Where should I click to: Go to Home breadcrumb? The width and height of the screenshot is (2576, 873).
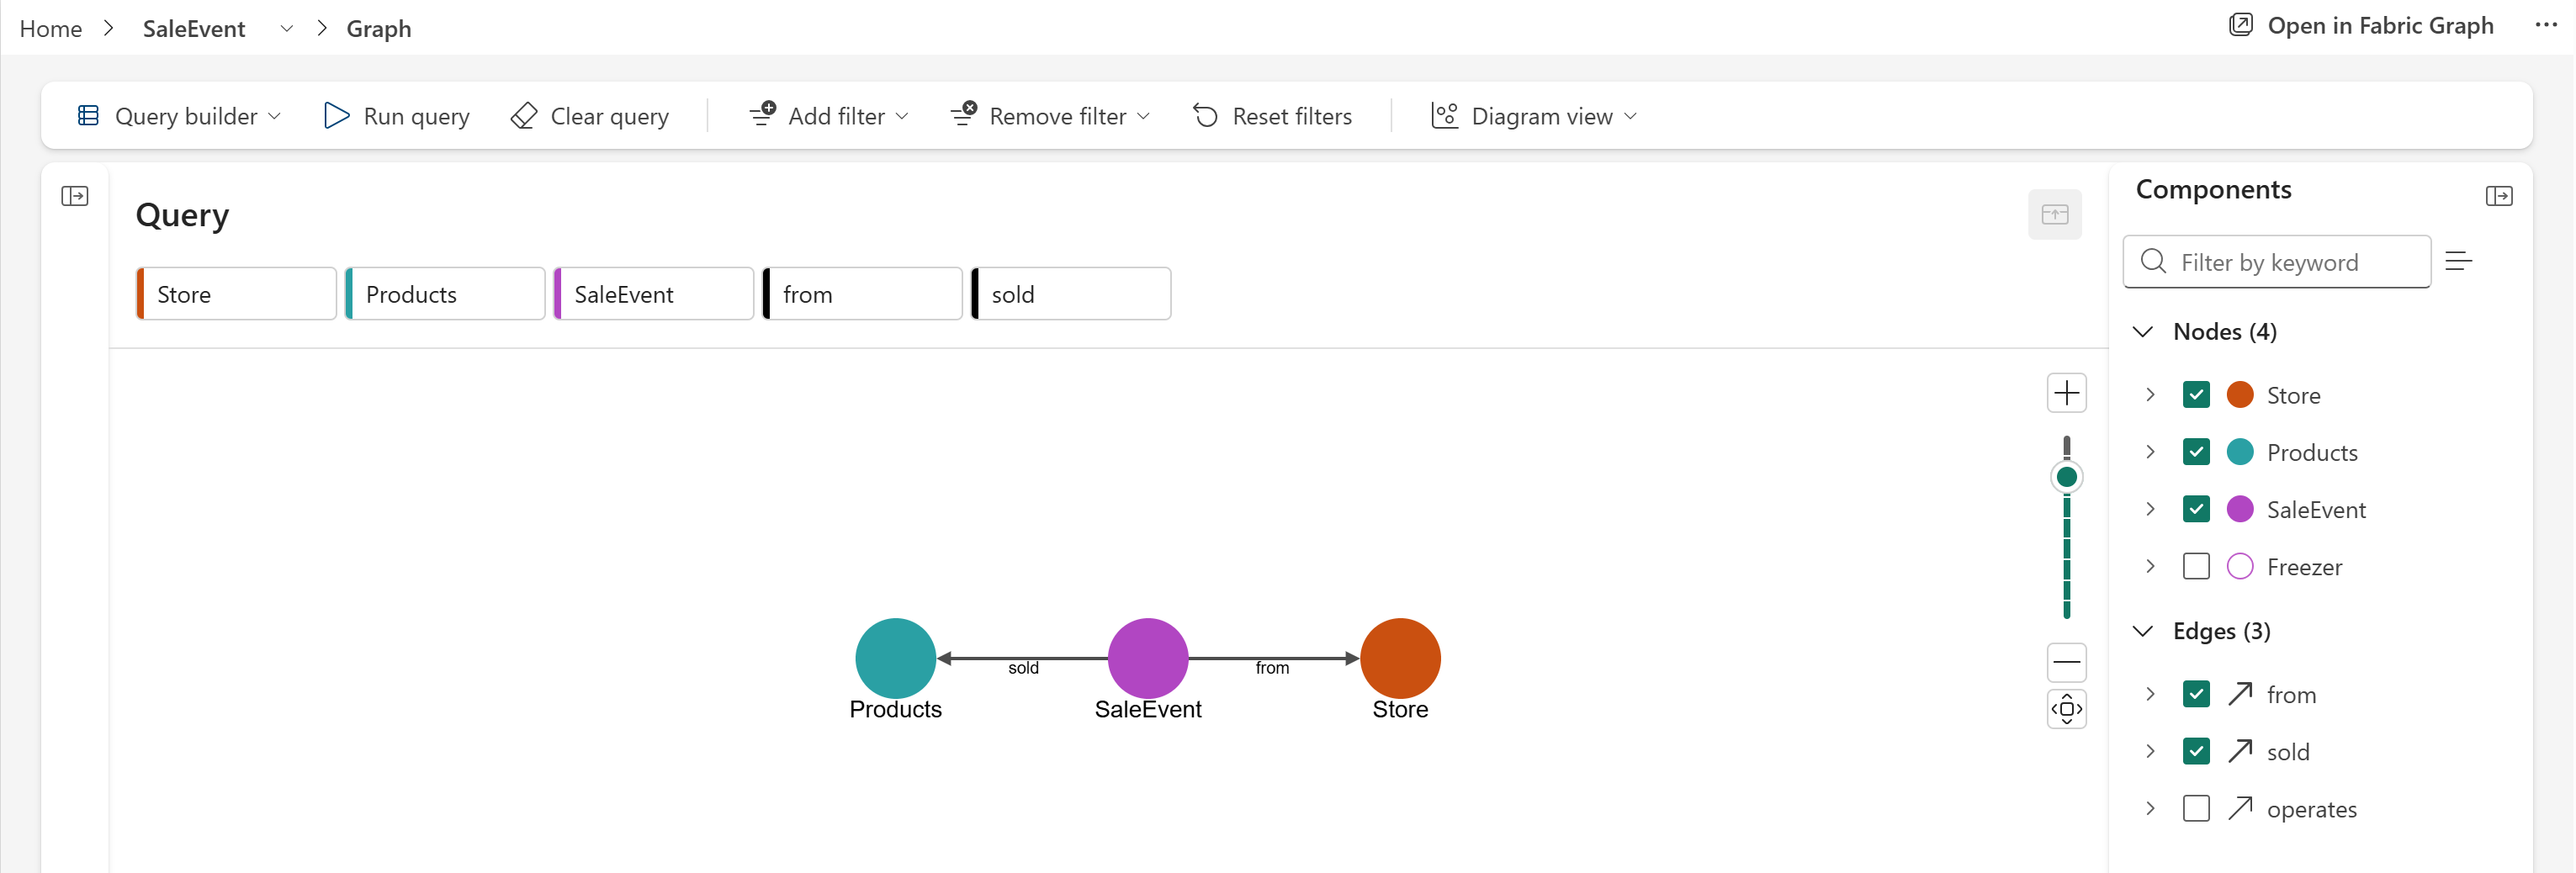click(51, 28)
